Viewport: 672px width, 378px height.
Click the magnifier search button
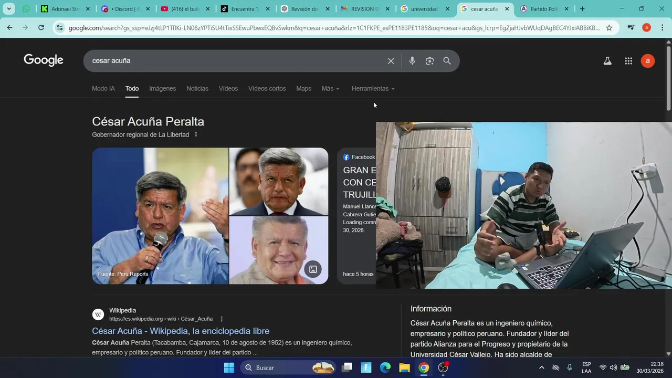pos(447,61)
